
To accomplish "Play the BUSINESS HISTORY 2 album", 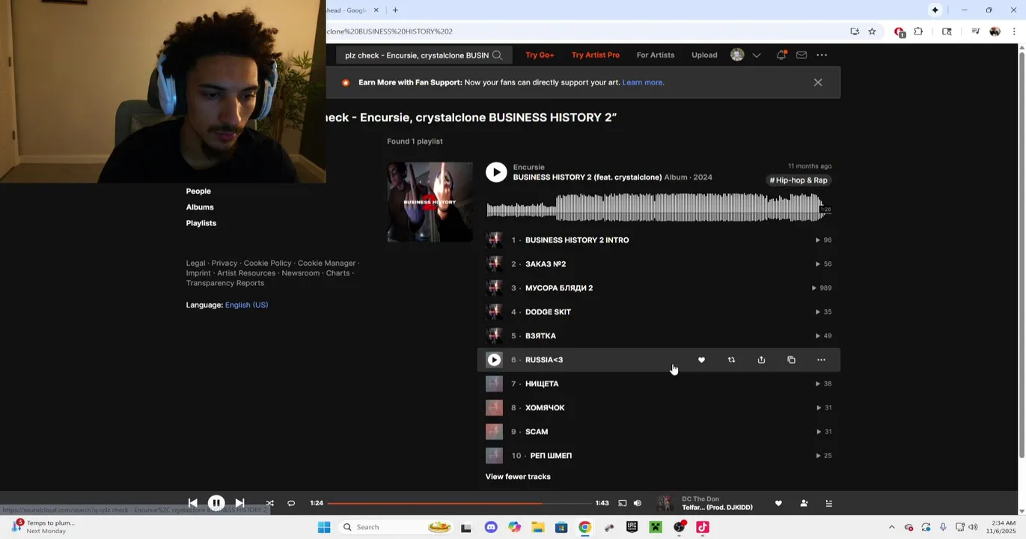I will [x=496, y=172].
